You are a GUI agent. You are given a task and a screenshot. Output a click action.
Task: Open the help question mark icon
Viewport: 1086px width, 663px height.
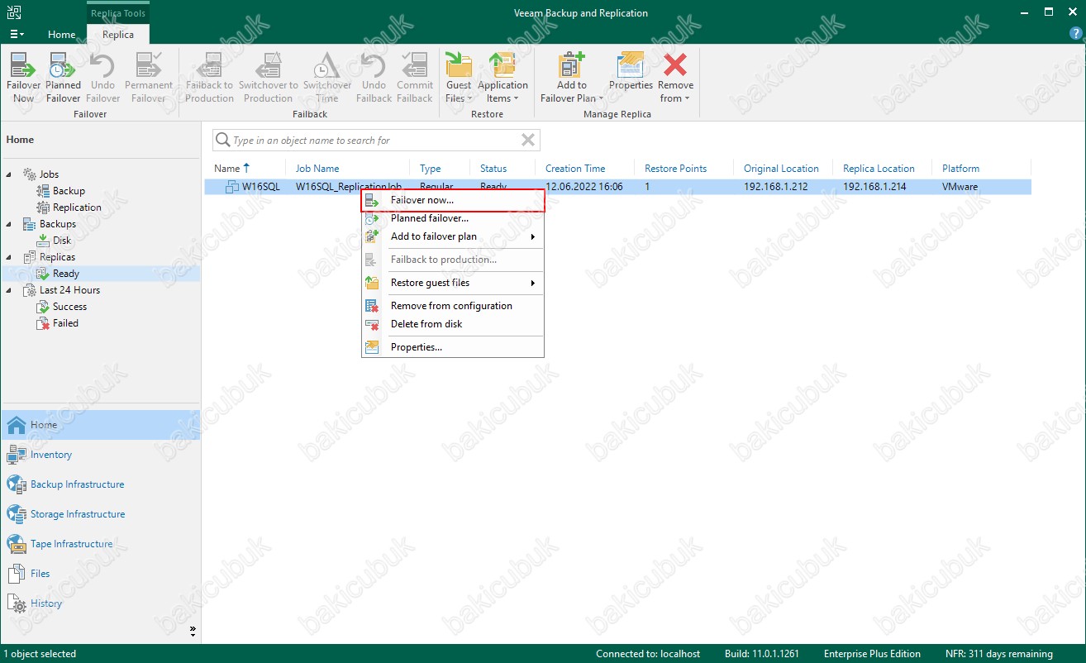pos(1075,33)
